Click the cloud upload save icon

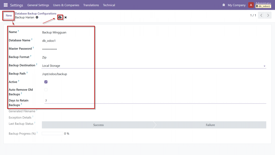point(60,17)
